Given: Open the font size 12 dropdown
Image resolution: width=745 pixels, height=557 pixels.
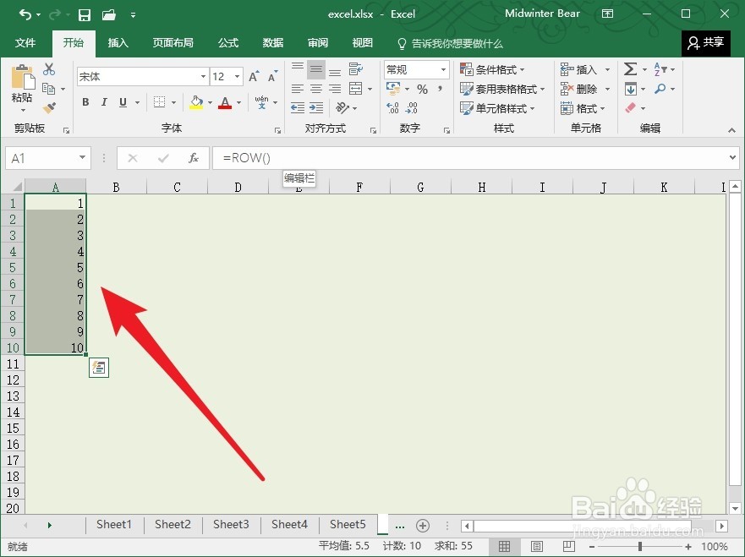Looking at the screenshot, I should click(237, 76).
